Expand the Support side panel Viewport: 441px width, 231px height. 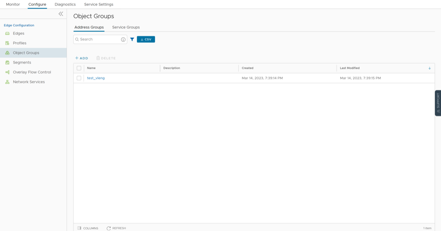pos(438,103)
